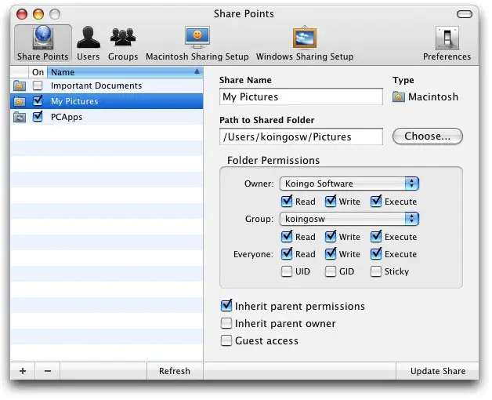Add a new share with plus button

click(23, 371)
